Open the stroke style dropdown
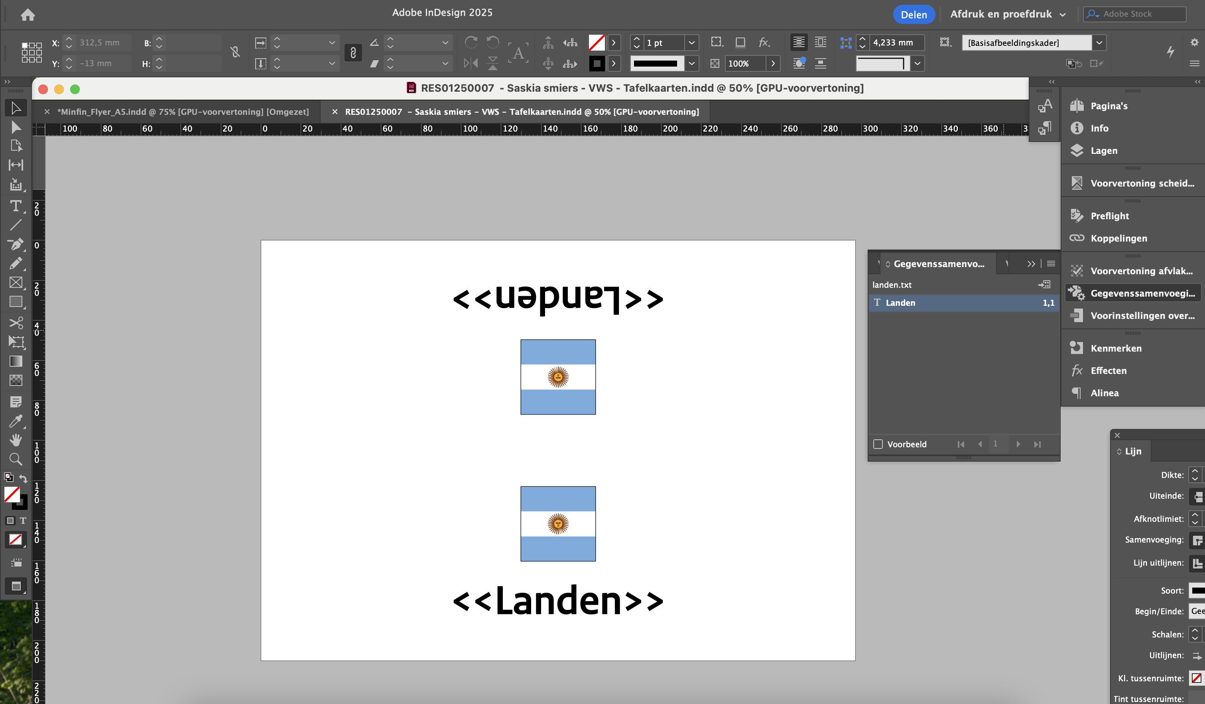 [691, 63]
